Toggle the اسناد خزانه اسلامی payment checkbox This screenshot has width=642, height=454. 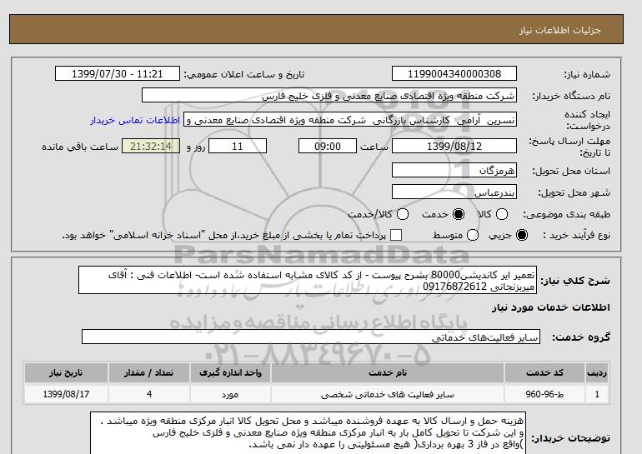tap(396, 235)
